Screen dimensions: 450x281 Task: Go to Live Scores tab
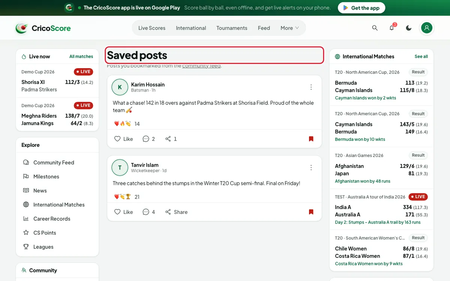[x=152, y=28]
